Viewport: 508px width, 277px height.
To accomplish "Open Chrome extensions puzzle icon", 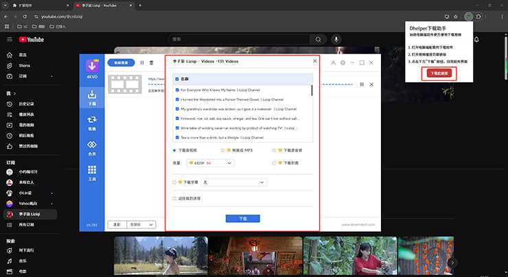I will coord(478,16).
